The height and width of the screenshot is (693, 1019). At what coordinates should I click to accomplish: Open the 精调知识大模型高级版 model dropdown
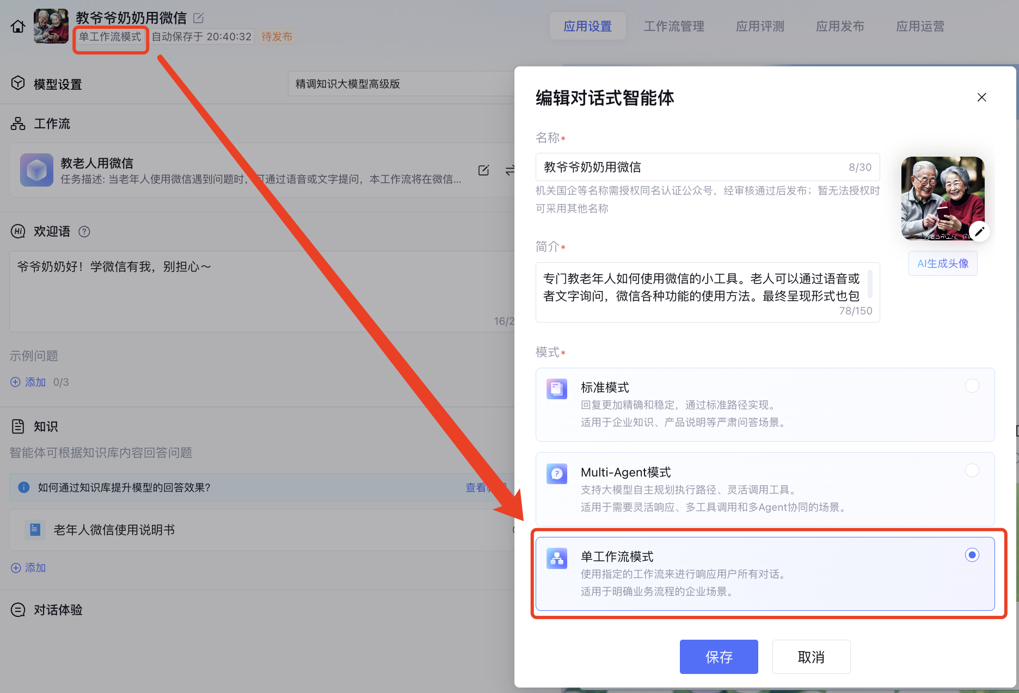[401, 84]
